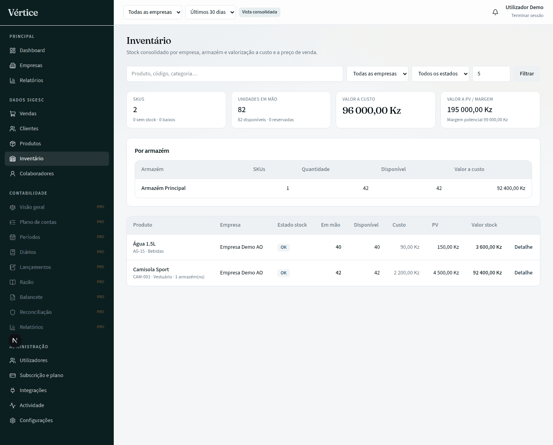553x445 pixels.
Task: Click the Terminar sessão link
Action: pyautogui.click(x=527, y=16)
